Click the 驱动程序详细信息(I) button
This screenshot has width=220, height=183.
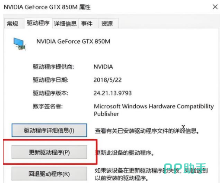(49, 131)
